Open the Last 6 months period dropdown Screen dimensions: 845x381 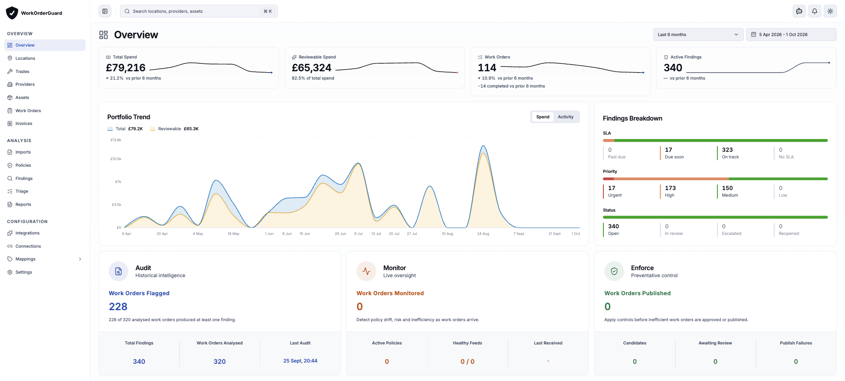[698, 35]
